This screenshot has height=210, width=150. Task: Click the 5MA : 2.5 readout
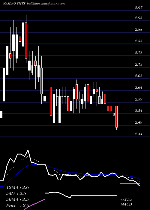pyautogui.click(x=16, y=193)
